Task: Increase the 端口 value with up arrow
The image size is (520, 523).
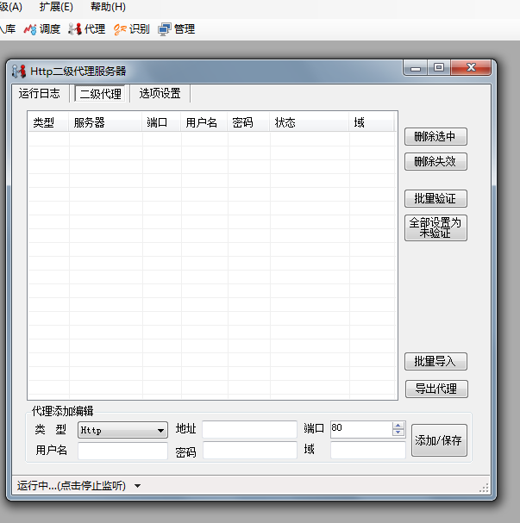Action: 398,425
